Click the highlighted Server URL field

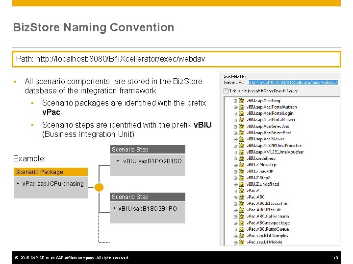(x=293, y=83)
